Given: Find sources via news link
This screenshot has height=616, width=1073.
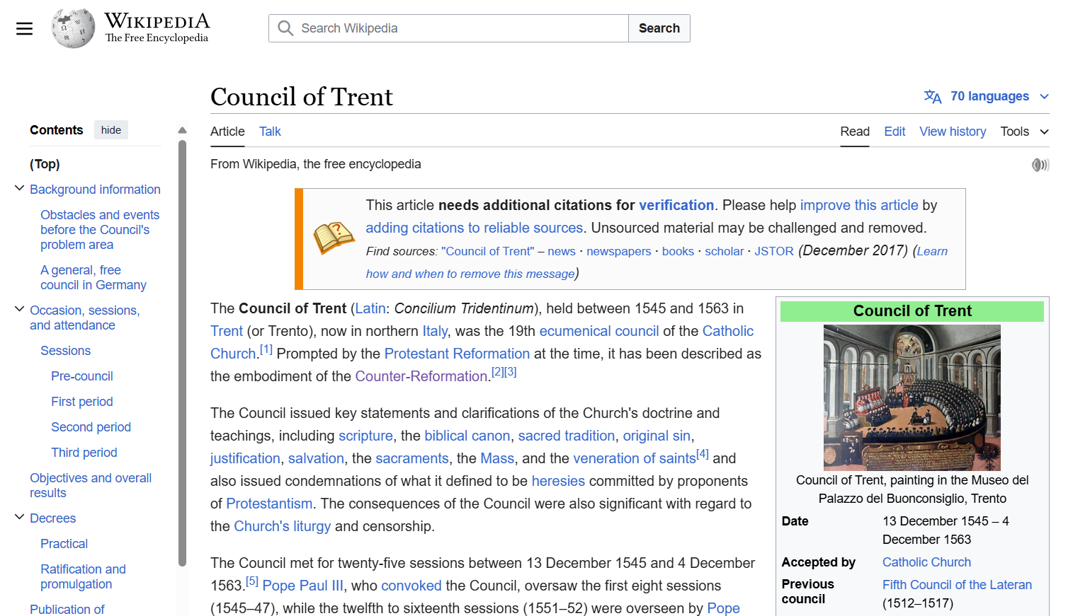Looking at the screenshot, I should tap(562, 251).
